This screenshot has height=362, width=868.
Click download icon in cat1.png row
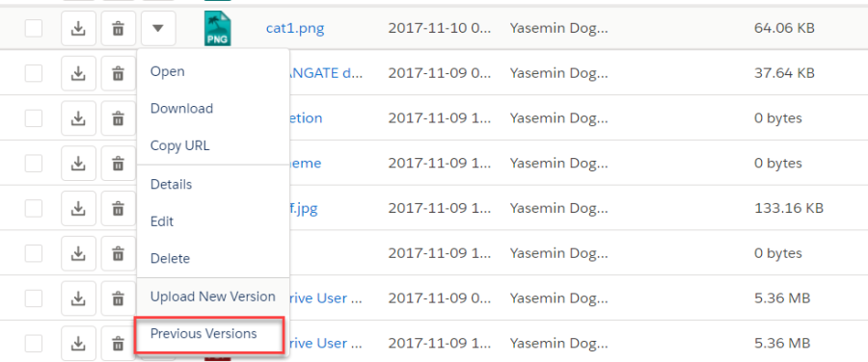(79, 28)
